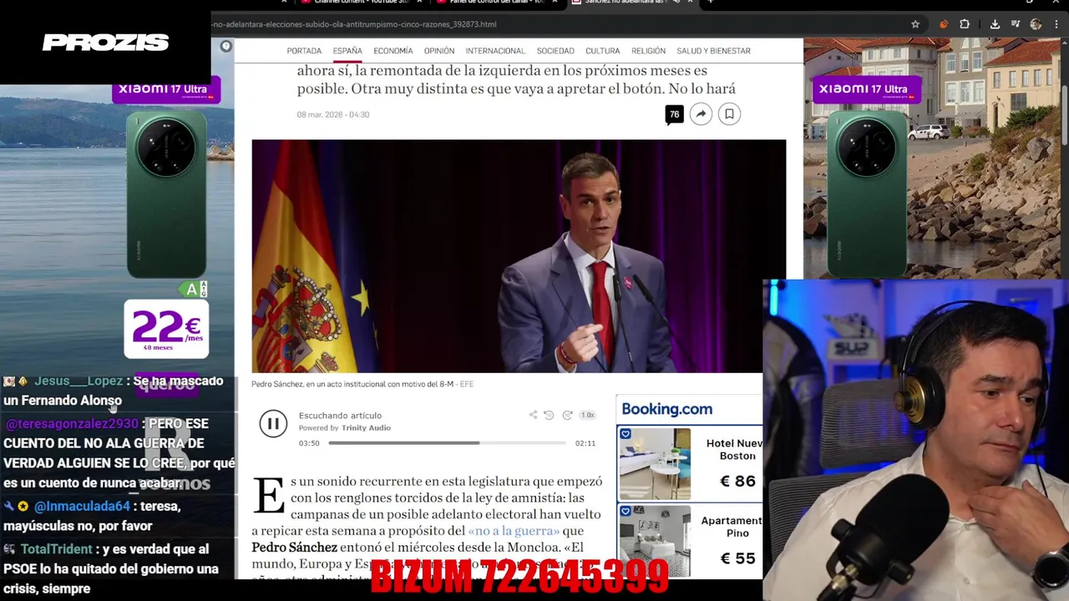This screenshot has width=1069, height=601.
Task: Click the ad info icon by left banner
Action: (x=225, y=47)
